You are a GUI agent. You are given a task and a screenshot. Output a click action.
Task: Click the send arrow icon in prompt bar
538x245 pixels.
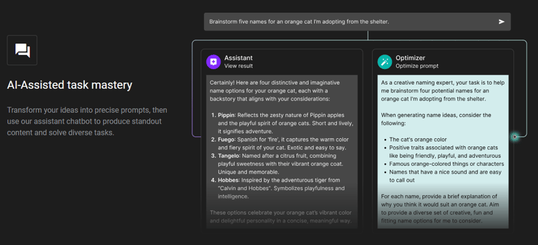click(501, 21)
